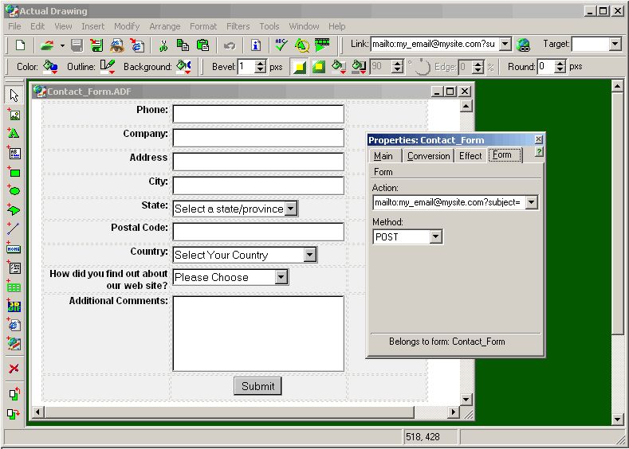This screenshot has height=449, width=629.
Task: Select the insert table tool
Action: [x=14, y=287]
